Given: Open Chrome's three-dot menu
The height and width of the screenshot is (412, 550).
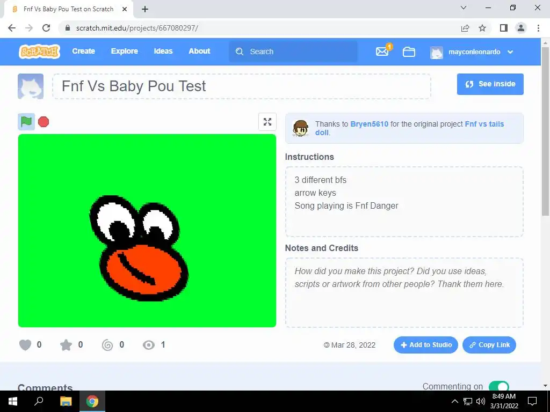Looking at the screenshot, I should (x=538, y=28).
